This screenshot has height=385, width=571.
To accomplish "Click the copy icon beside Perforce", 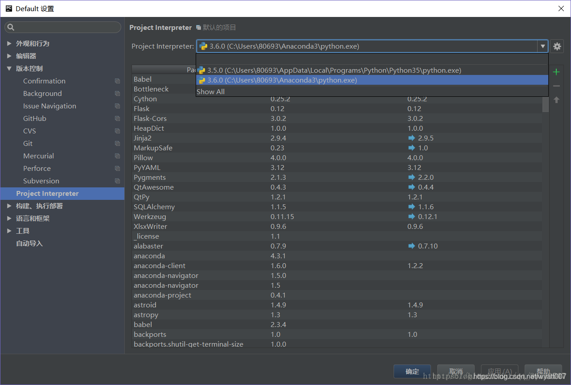I will (117, 169).
